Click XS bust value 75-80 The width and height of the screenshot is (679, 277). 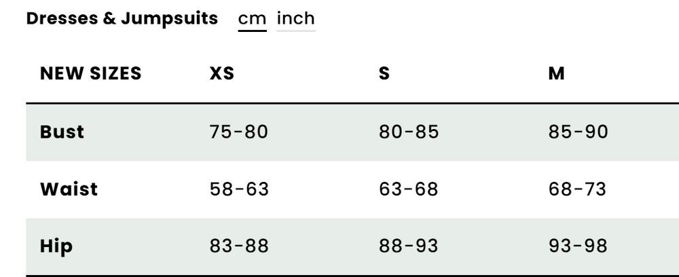[x=239, y=131]
